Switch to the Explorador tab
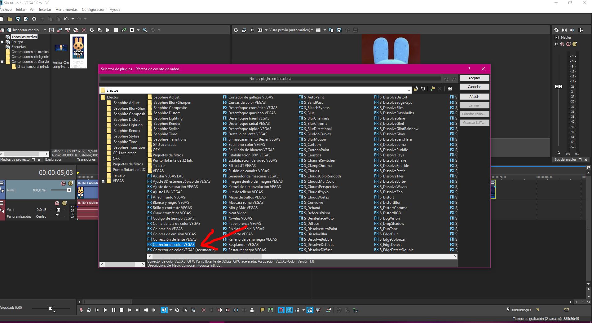Image resolution: width=592 pixels, height=323 pixels. 53,159
